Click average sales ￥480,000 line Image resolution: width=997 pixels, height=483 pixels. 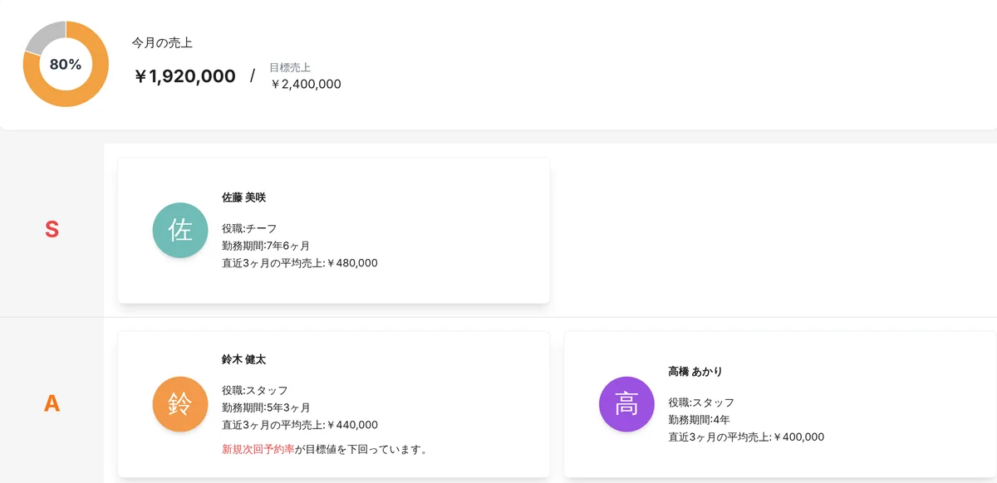point(300,263)
